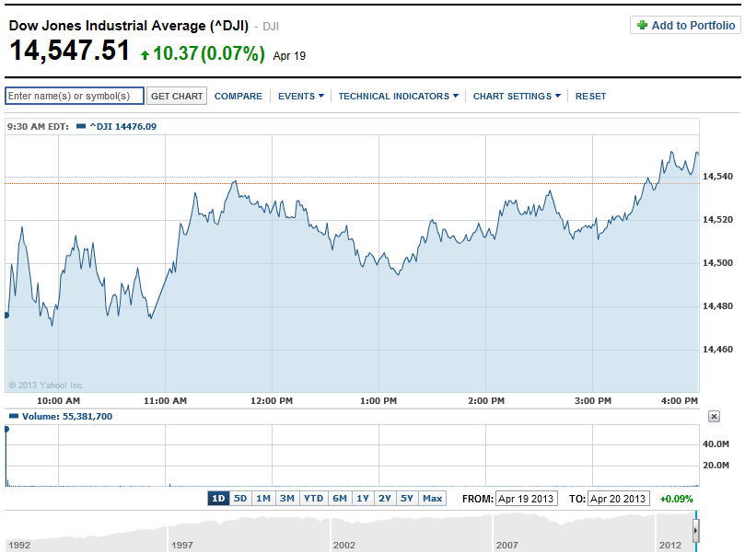Reset the chart
745x553 pixels.
590,96
